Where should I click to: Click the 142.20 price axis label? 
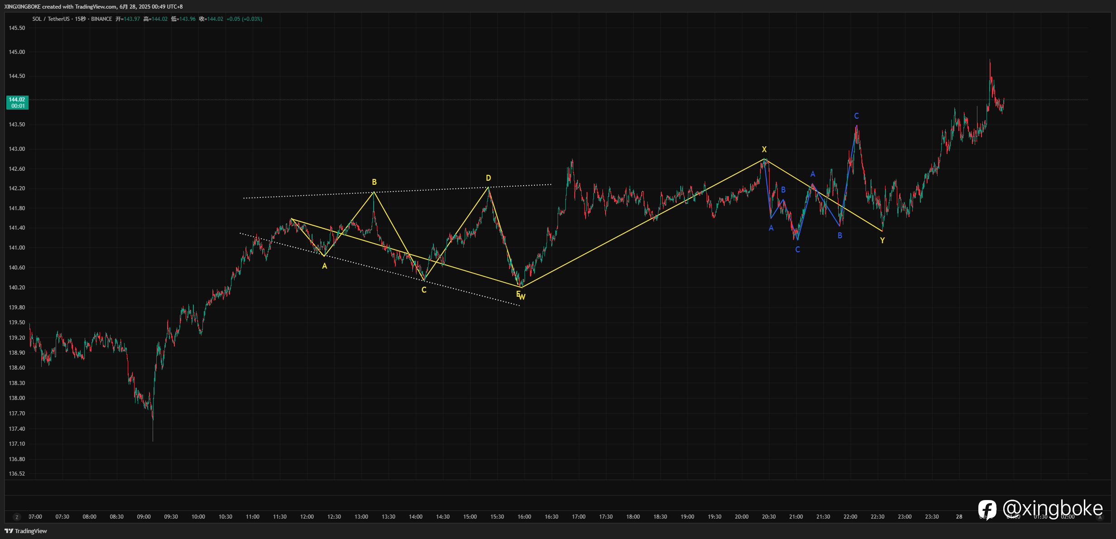[x=17, y=188]
